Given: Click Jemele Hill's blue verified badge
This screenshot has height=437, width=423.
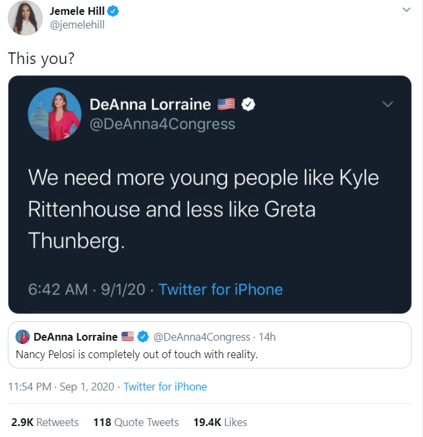Looking at the screenshot, I should click(x=113, y=11).
